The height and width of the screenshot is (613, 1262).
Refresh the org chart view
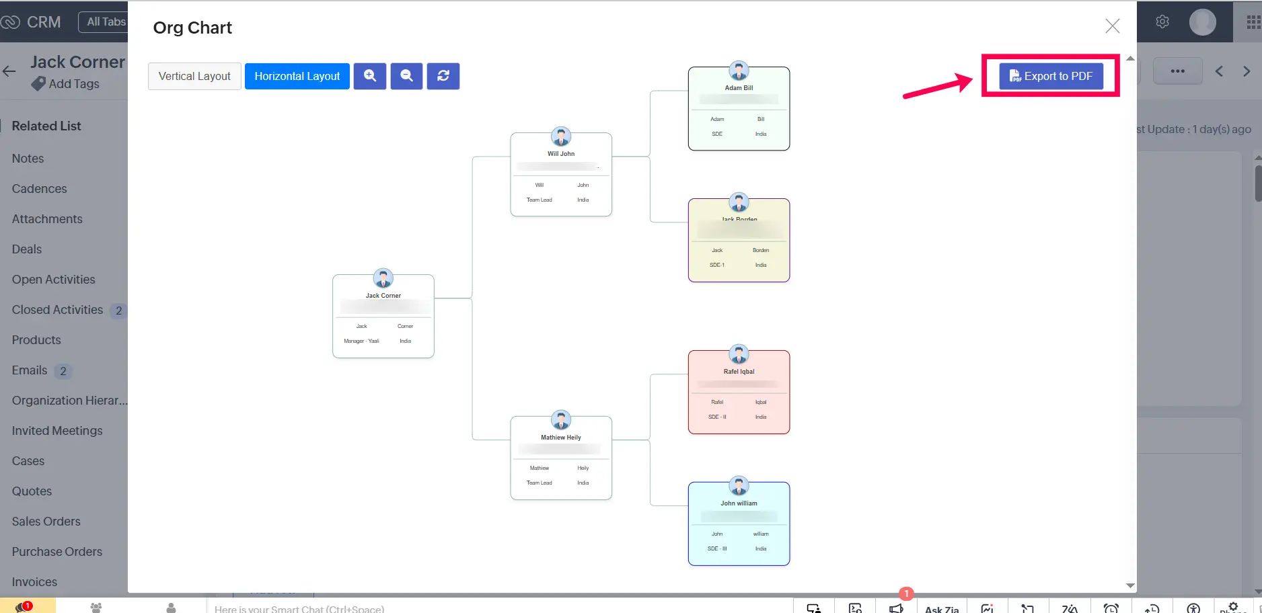(443, 76)
